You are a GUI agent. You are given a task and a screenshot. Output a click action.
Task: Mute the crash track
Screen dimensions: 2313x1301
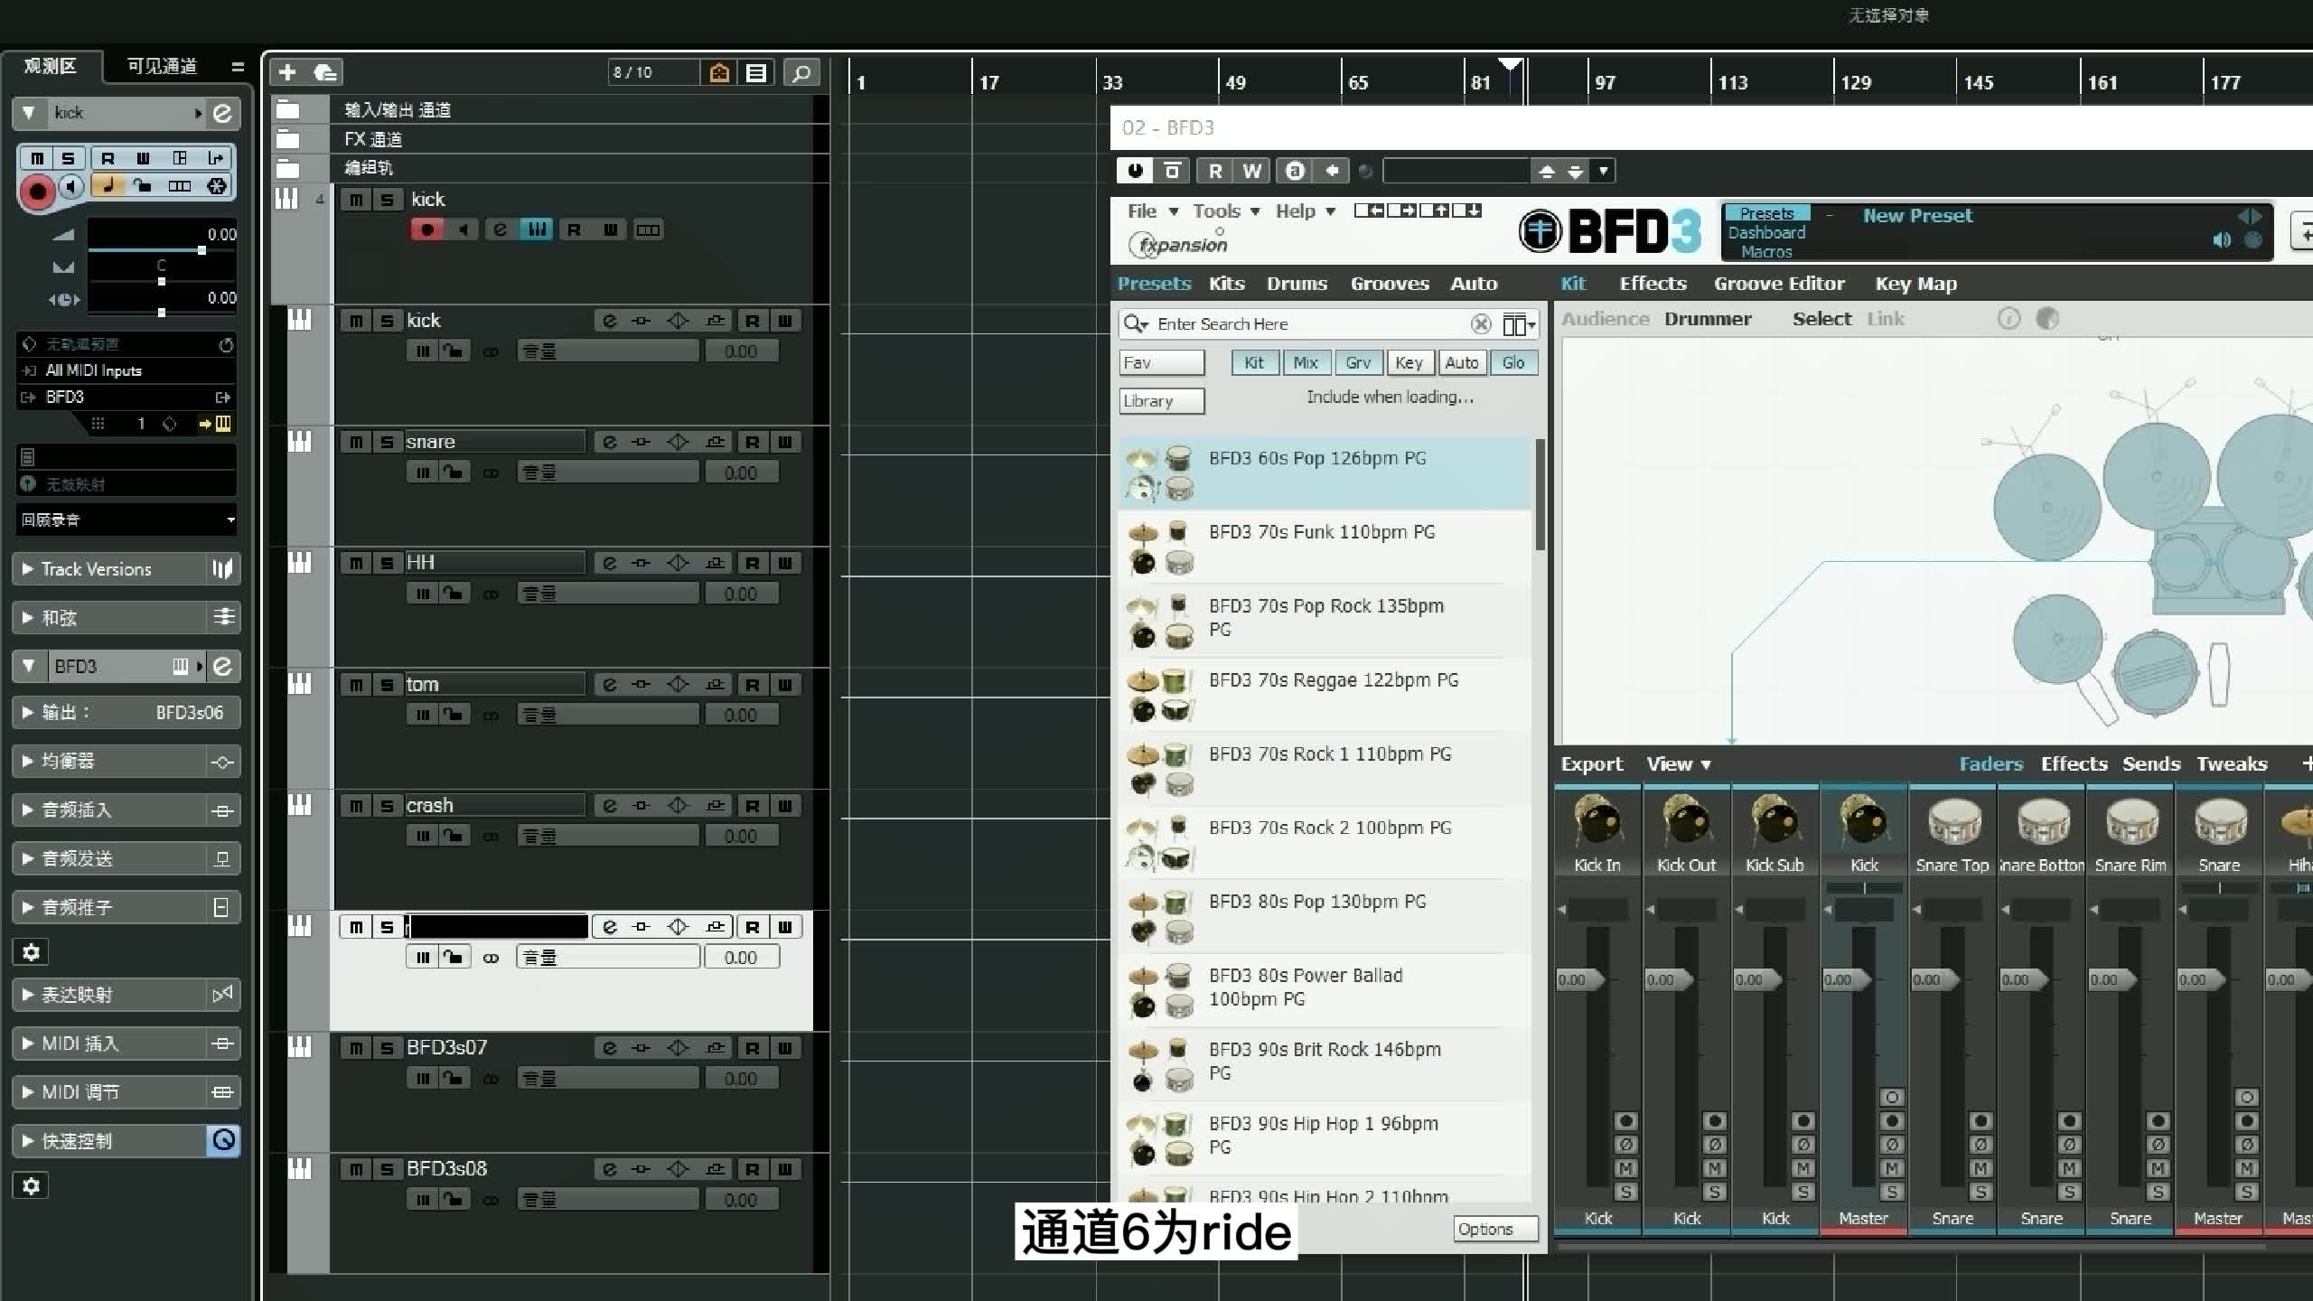pos(356,805)
